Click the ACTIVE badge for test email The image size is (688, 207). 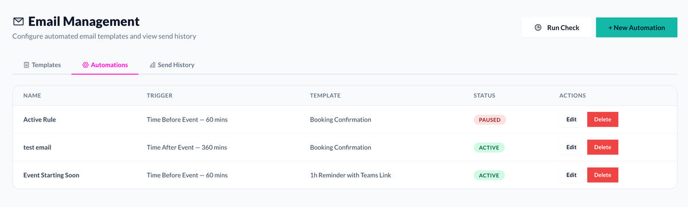[x=489, y=147]
